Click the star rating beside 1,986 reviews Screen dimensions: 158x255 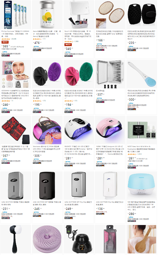point(69,41)
